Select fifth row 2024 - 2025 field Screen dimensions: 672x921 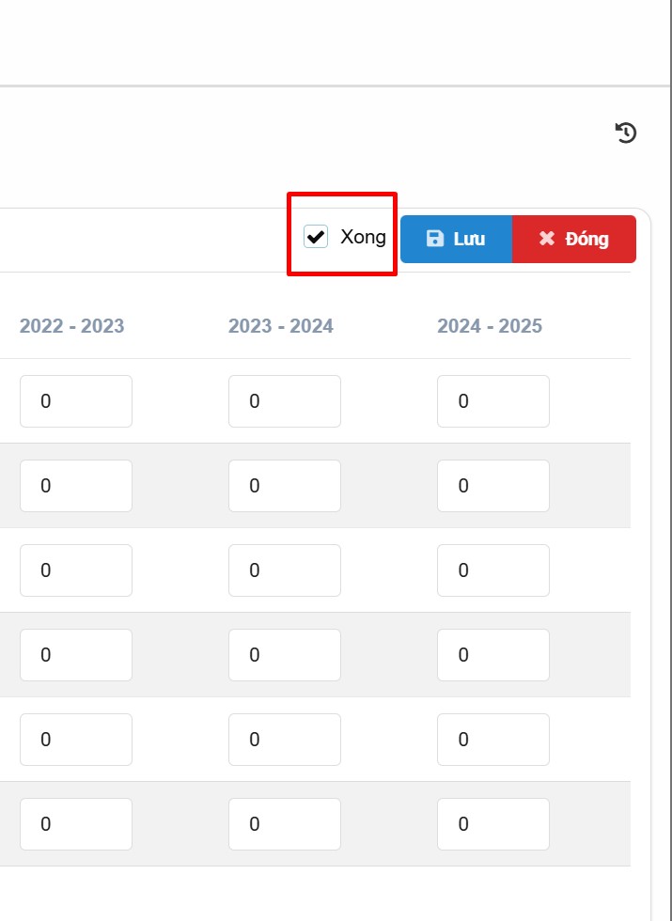[x=493, y=740]
